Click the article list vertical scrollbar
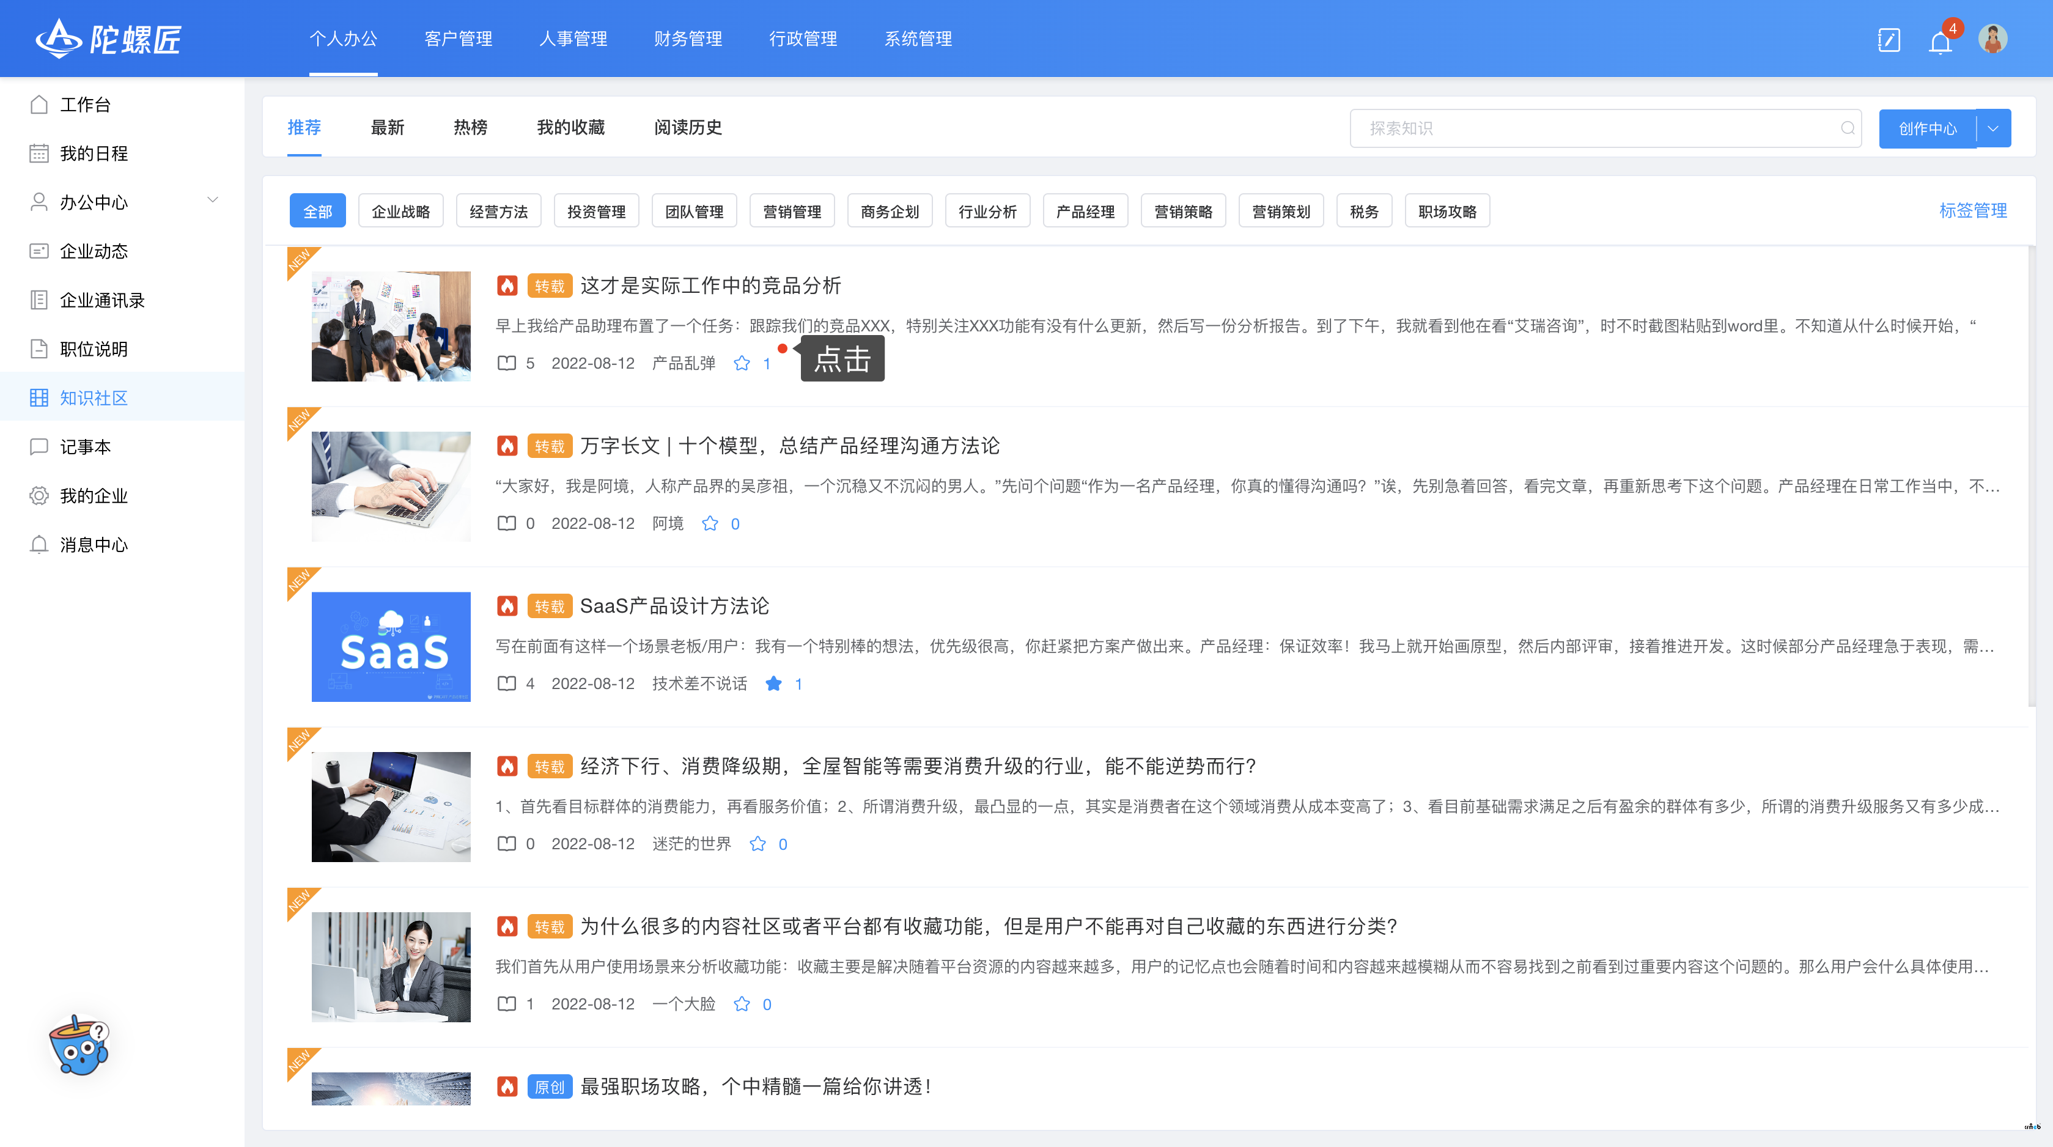2053x1147 pixels. tap(2032, 478)
